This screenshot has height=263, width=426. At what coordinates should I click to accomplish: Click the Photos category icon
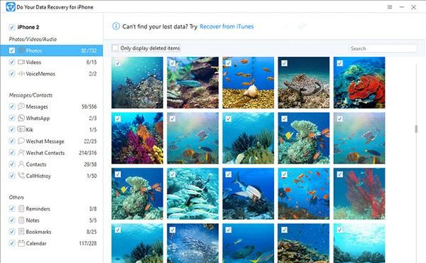coord(21,50)
